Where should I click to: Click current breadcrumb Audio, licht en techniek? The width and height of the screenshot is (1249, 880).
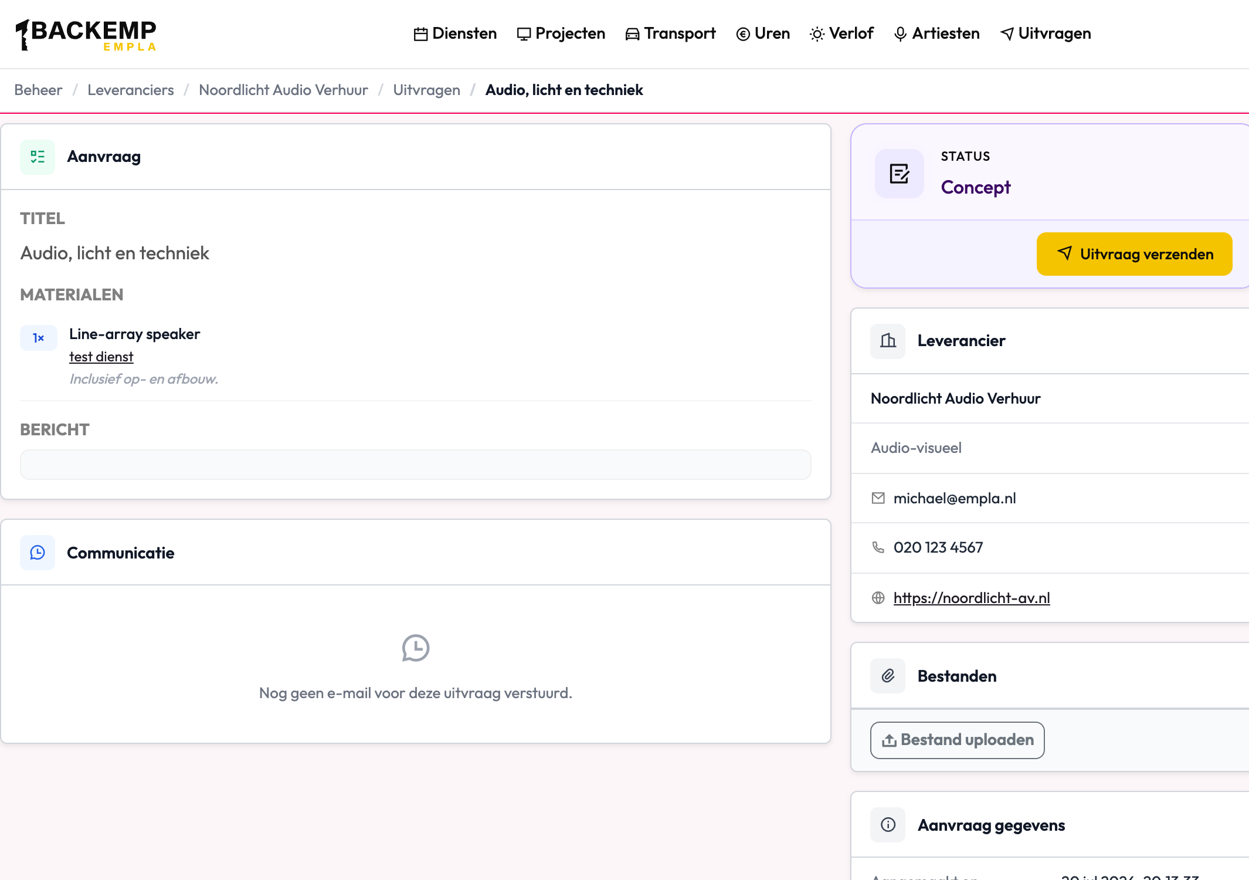564,90
